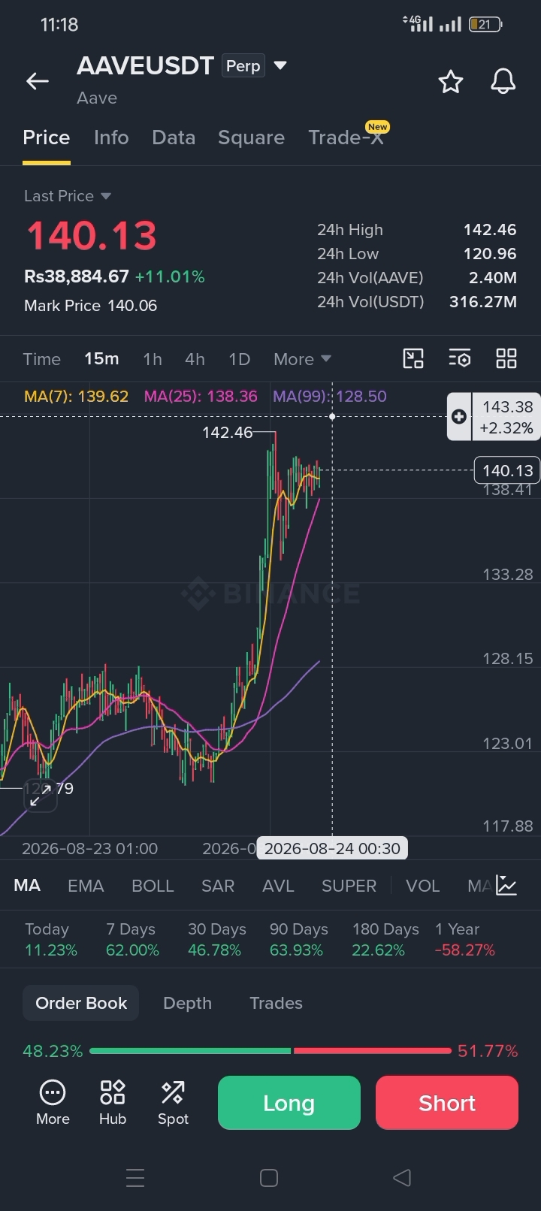Viewport: 541px width, 1211px height.
Task: Open the multi-chart grid layout icon
Action: 506,358
